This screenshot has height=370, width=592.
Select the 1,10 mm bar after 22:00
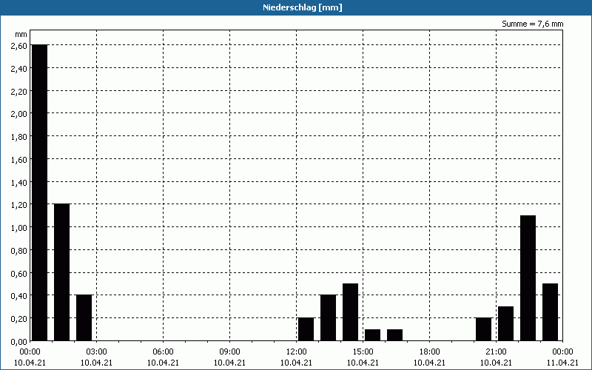(x=528, y=278)
